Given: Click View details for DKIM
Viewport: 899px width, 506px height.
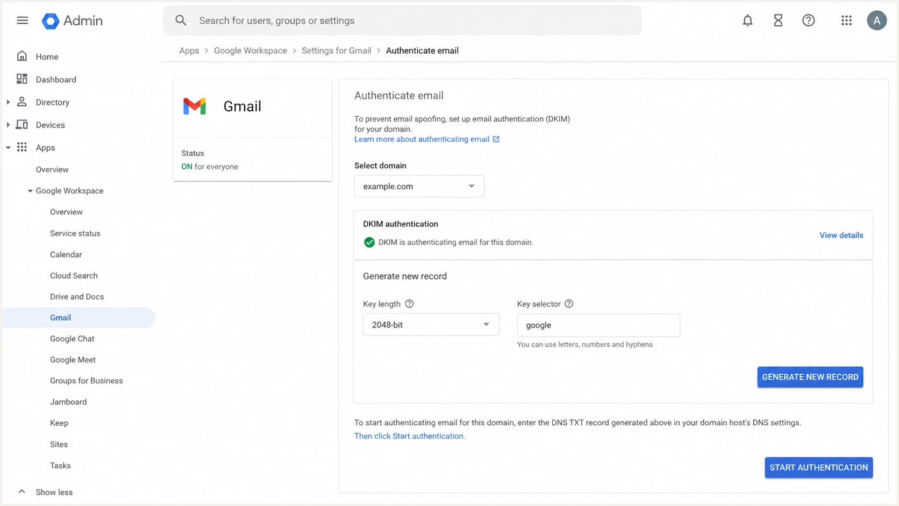Looking at the screenshot, I should point(841,236).
